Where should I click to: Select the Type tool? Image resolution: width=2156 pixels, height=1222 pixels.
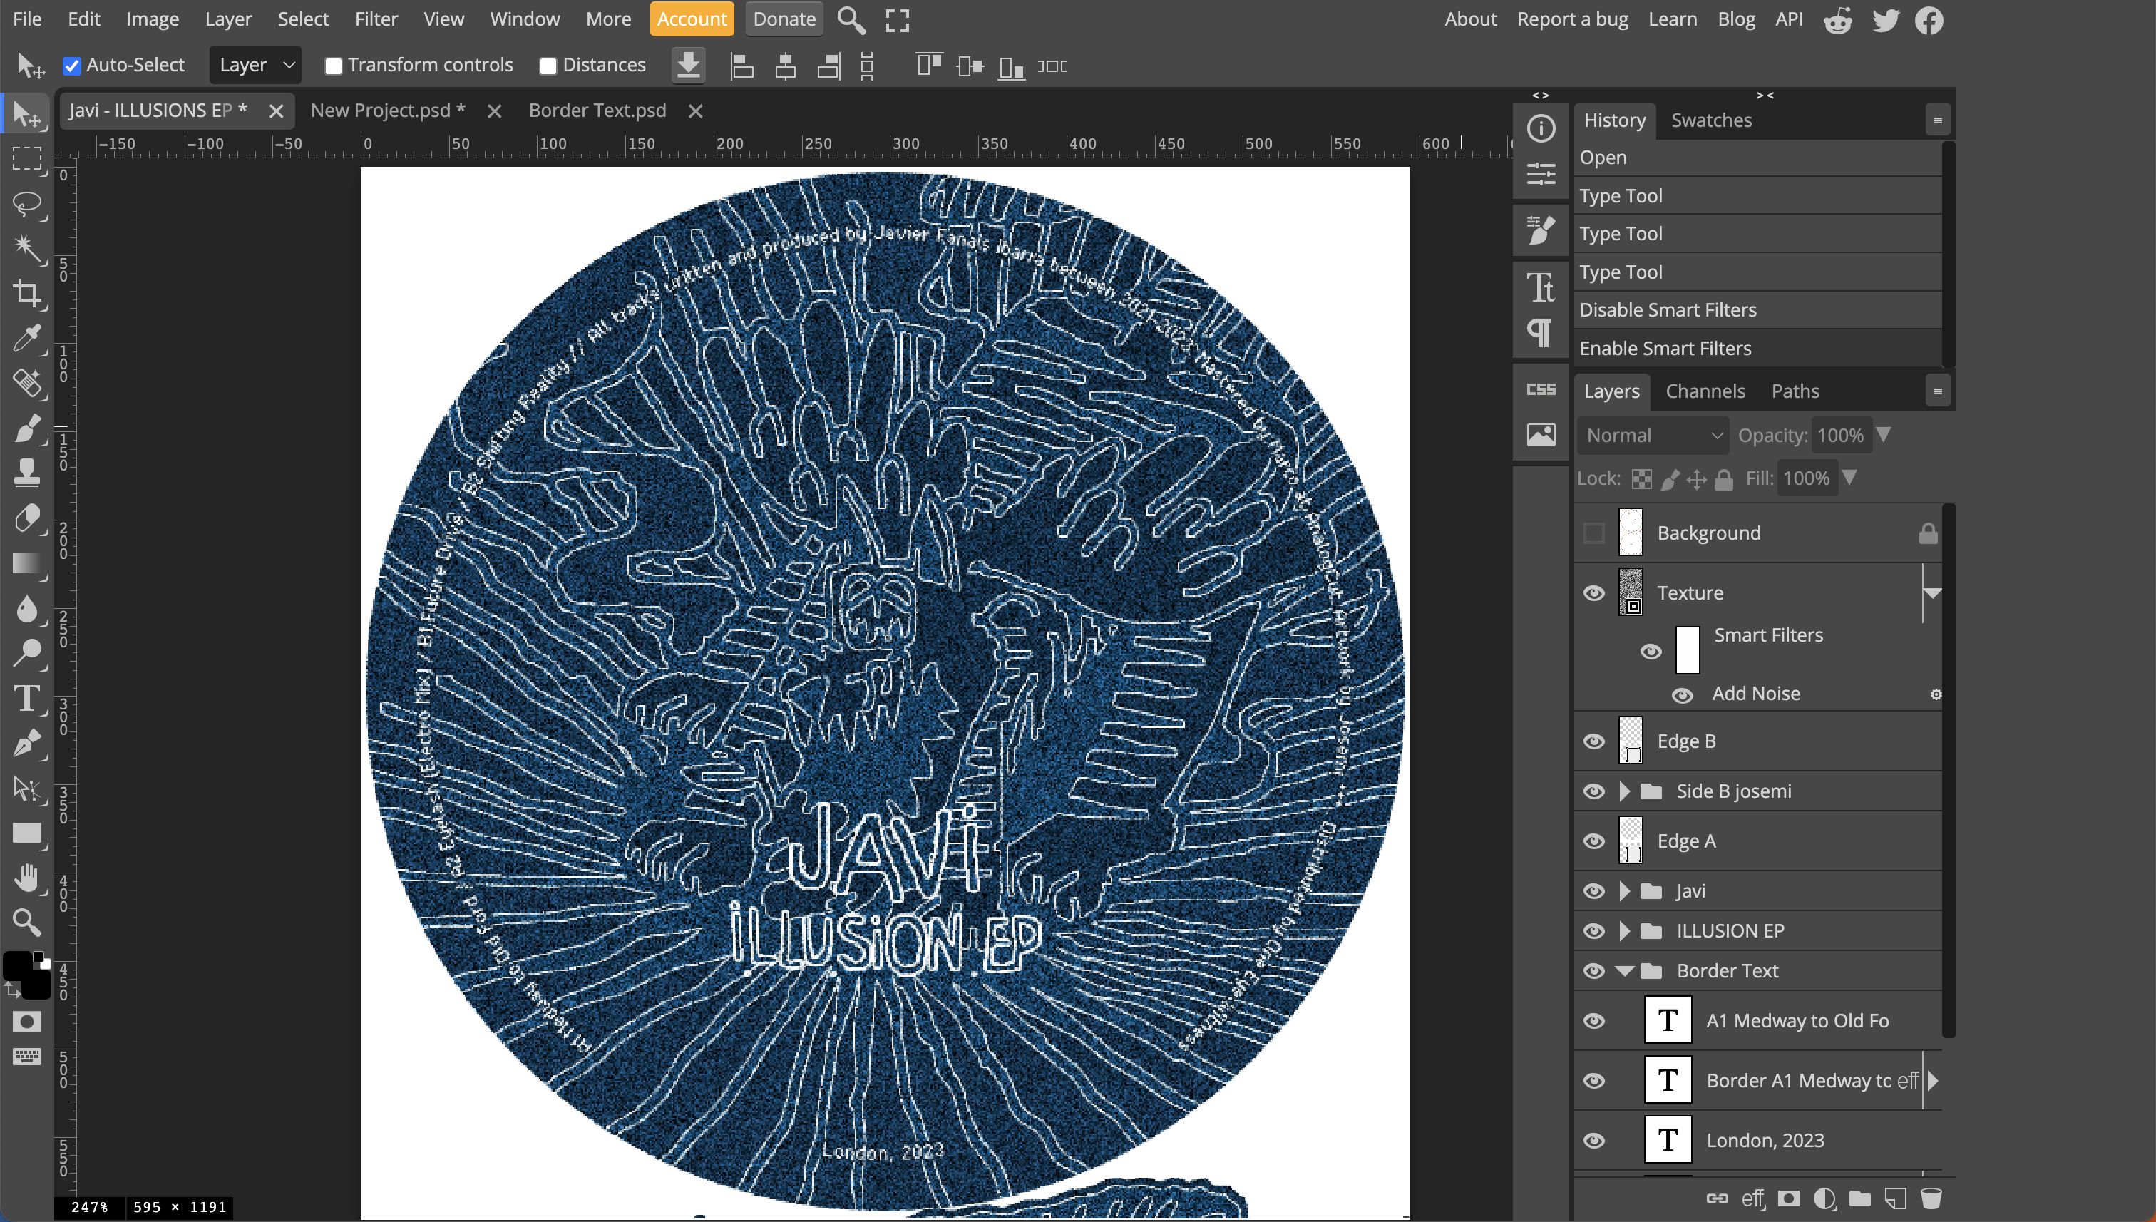(29, 699)
